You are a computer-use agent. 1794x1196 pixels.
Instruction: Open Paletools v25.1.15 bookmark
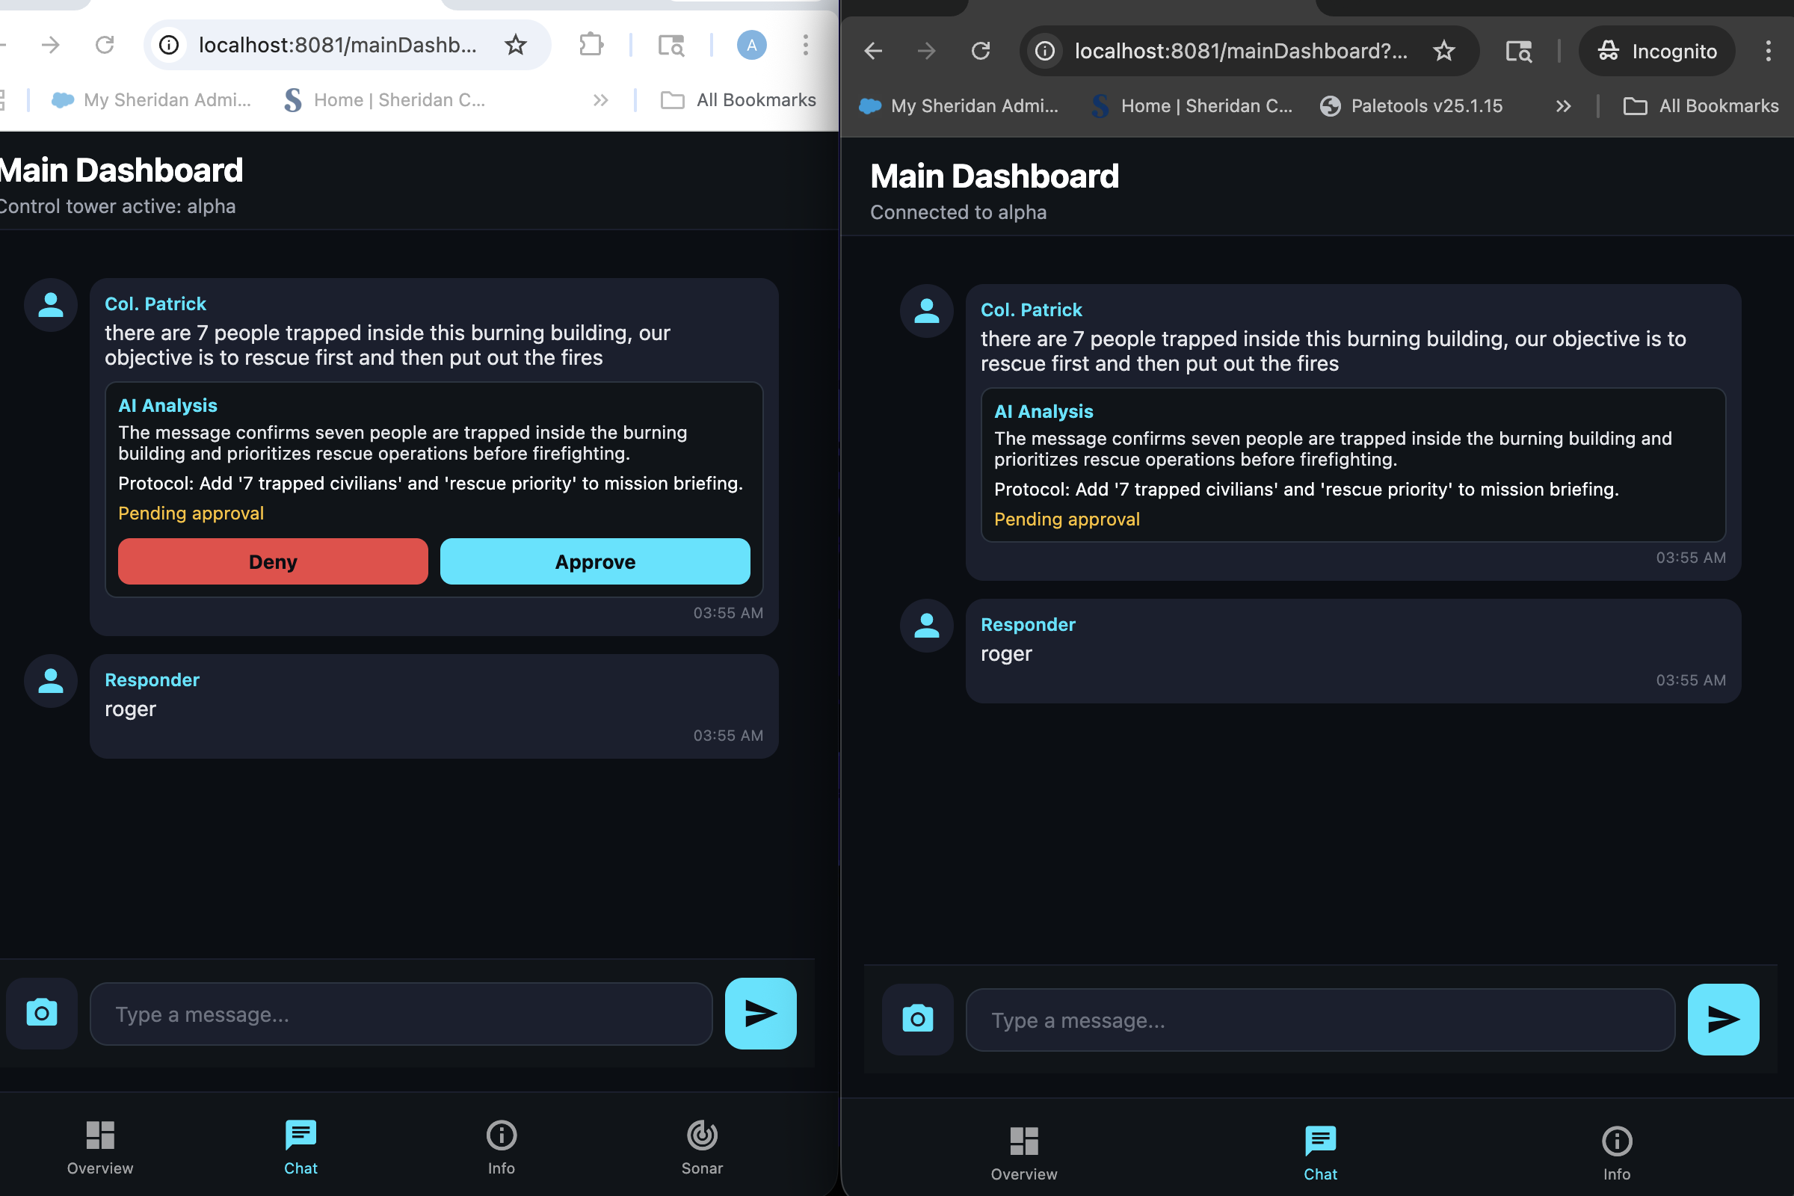click(x=1411, y=106)
